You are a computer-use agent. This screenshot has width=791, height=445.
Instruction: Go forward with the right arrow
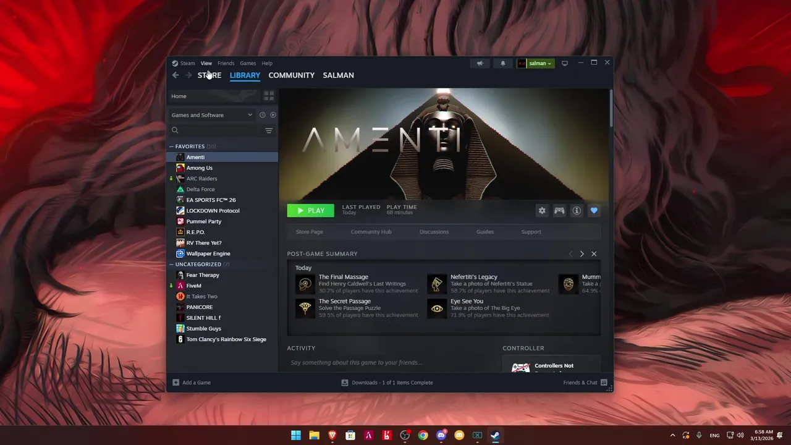(x=188, y=75)
